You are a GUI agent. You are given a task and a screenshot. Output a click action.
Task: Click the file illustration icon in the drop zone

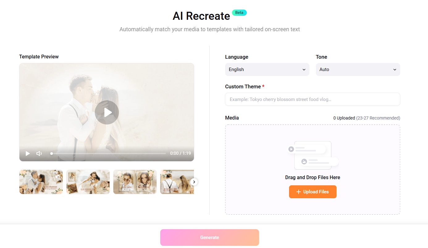313,155
